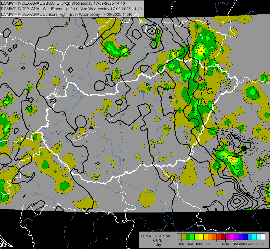Select the Bunkers Right (m/s) title line

pyautogui.click(x=67, y=14)
